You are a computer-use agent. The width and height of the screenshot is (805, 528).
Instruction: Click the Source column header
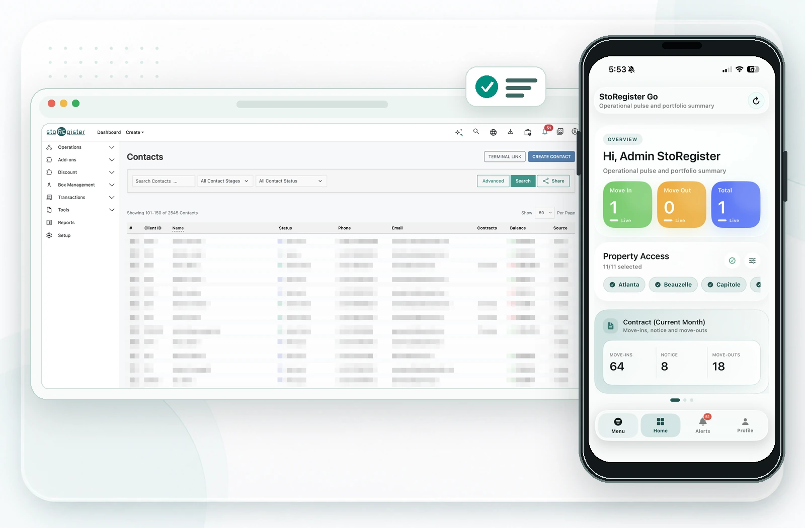pos(560,228)
